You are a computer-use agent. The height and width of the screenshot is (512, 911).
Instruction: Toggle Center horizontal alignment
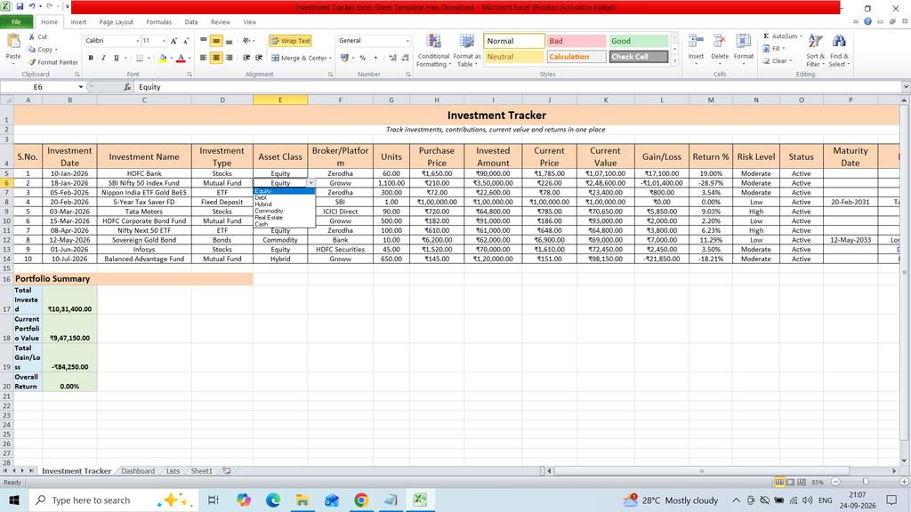216,58
